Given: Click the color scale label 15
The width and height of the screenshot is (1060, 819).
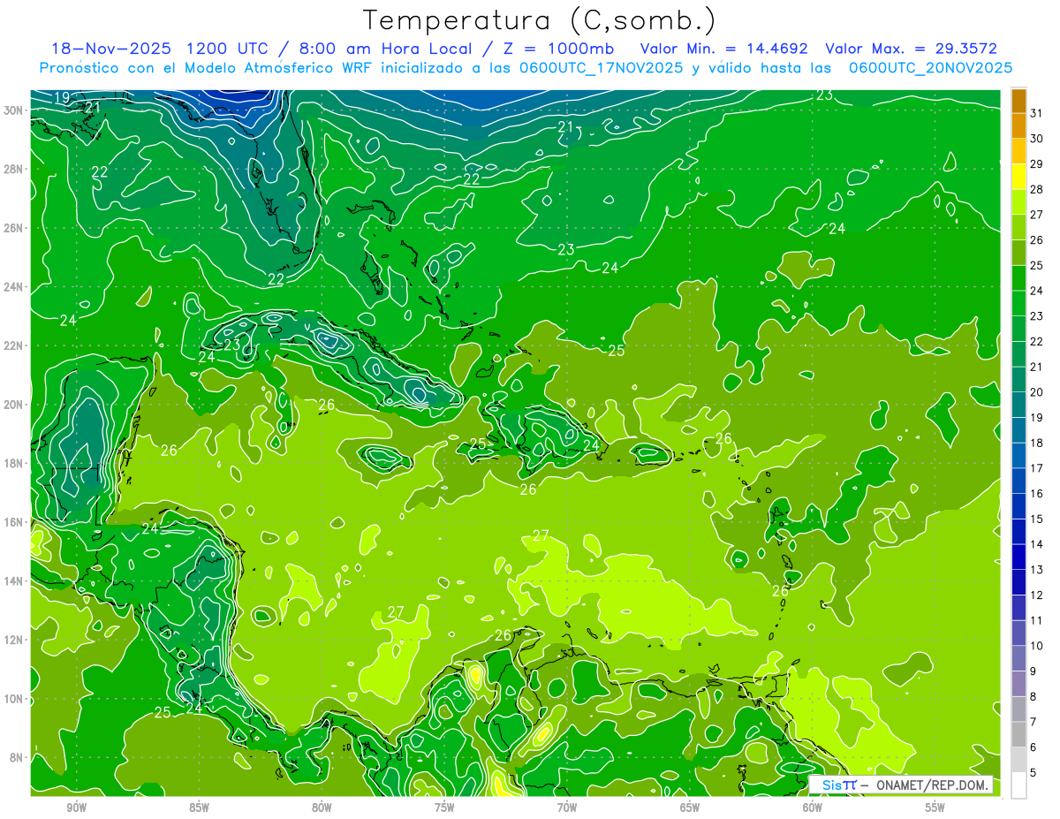Looking at the screenshot, I should point(1037,519).
